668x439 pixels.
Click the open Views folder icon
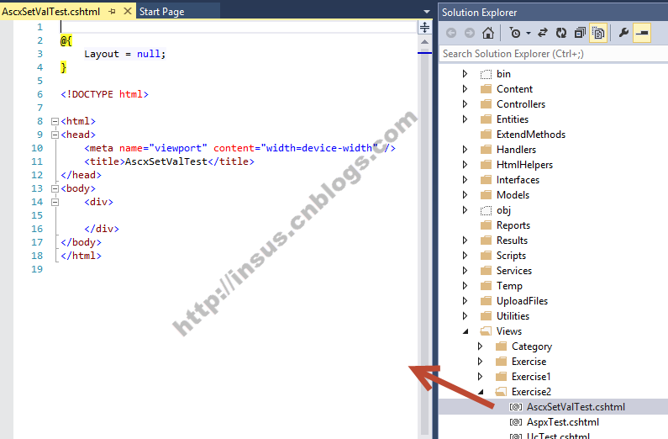click(486, 331)
